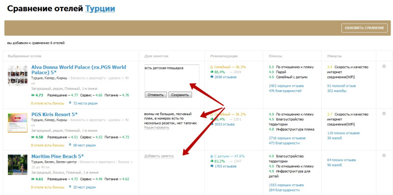Click the Сохранить button
The image size is (393, 195).
tap(180, 95)
